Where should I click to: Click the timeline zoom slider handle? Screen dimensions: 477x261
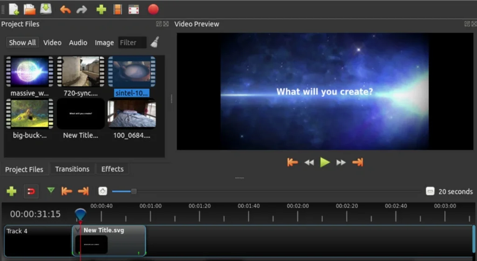pos(134,191)
